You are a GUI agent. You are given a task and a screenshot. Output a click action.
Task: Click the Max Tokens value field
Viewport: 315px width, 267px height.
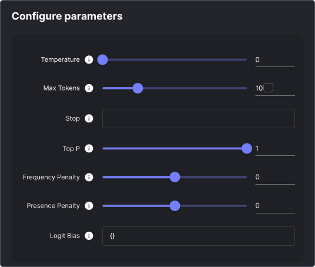point(275,89)
